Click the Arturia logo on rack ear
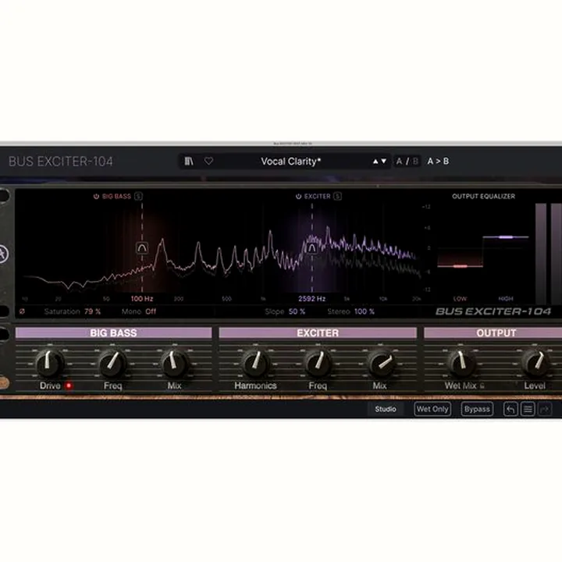The image size is (562, 562). (3, 254)
